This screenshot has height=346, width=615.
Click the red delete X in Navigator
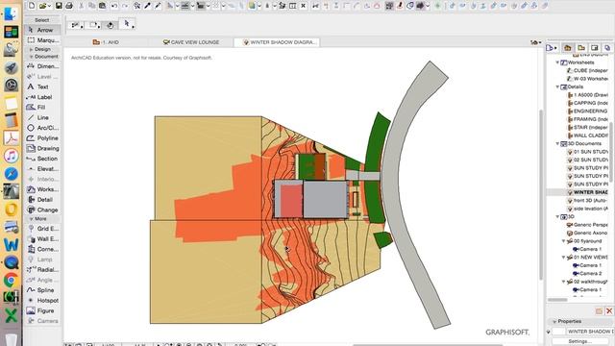coord(609,311)
